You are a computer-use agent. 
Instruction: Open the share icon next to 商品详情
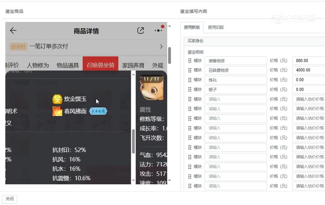coord(141,30)
